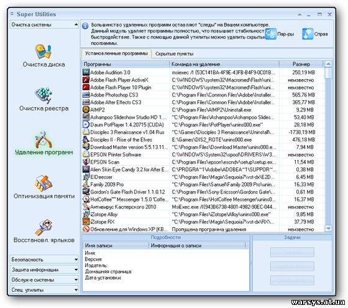
Task: Click the AIMP2 program icon
Action: click(86, 110)
